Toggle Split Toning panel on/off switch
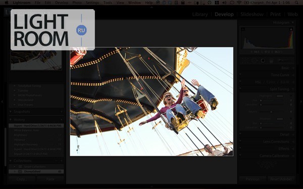303x189 pixels. pyautogui.click(x=240, y=89)
